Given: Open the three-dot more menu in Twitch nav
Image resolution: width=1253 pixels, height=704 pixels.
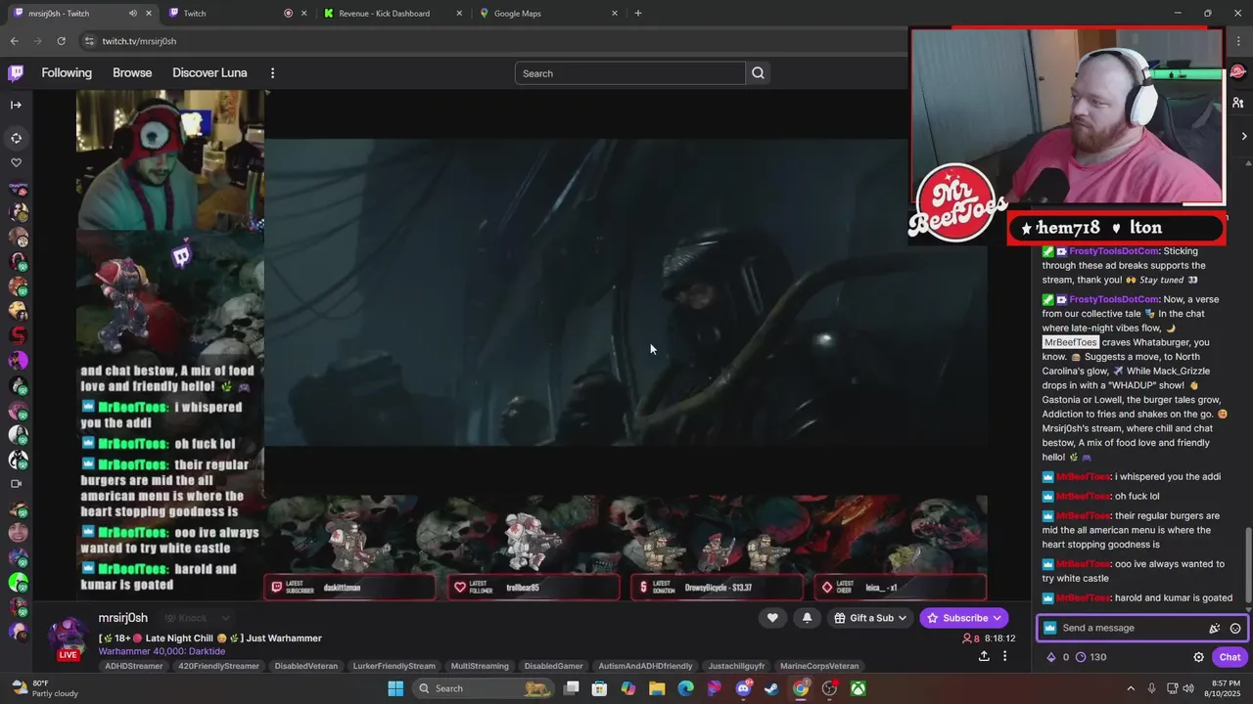Looking at the screenshot, I should point(272,73).
